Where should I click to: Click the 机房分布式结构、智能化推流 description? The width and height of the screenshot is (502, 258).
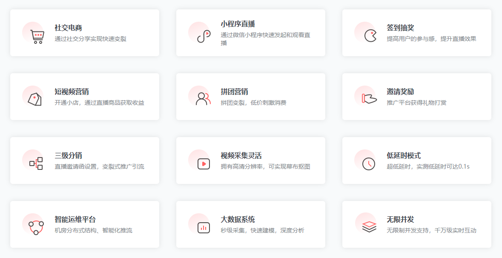tap(93, 230)
